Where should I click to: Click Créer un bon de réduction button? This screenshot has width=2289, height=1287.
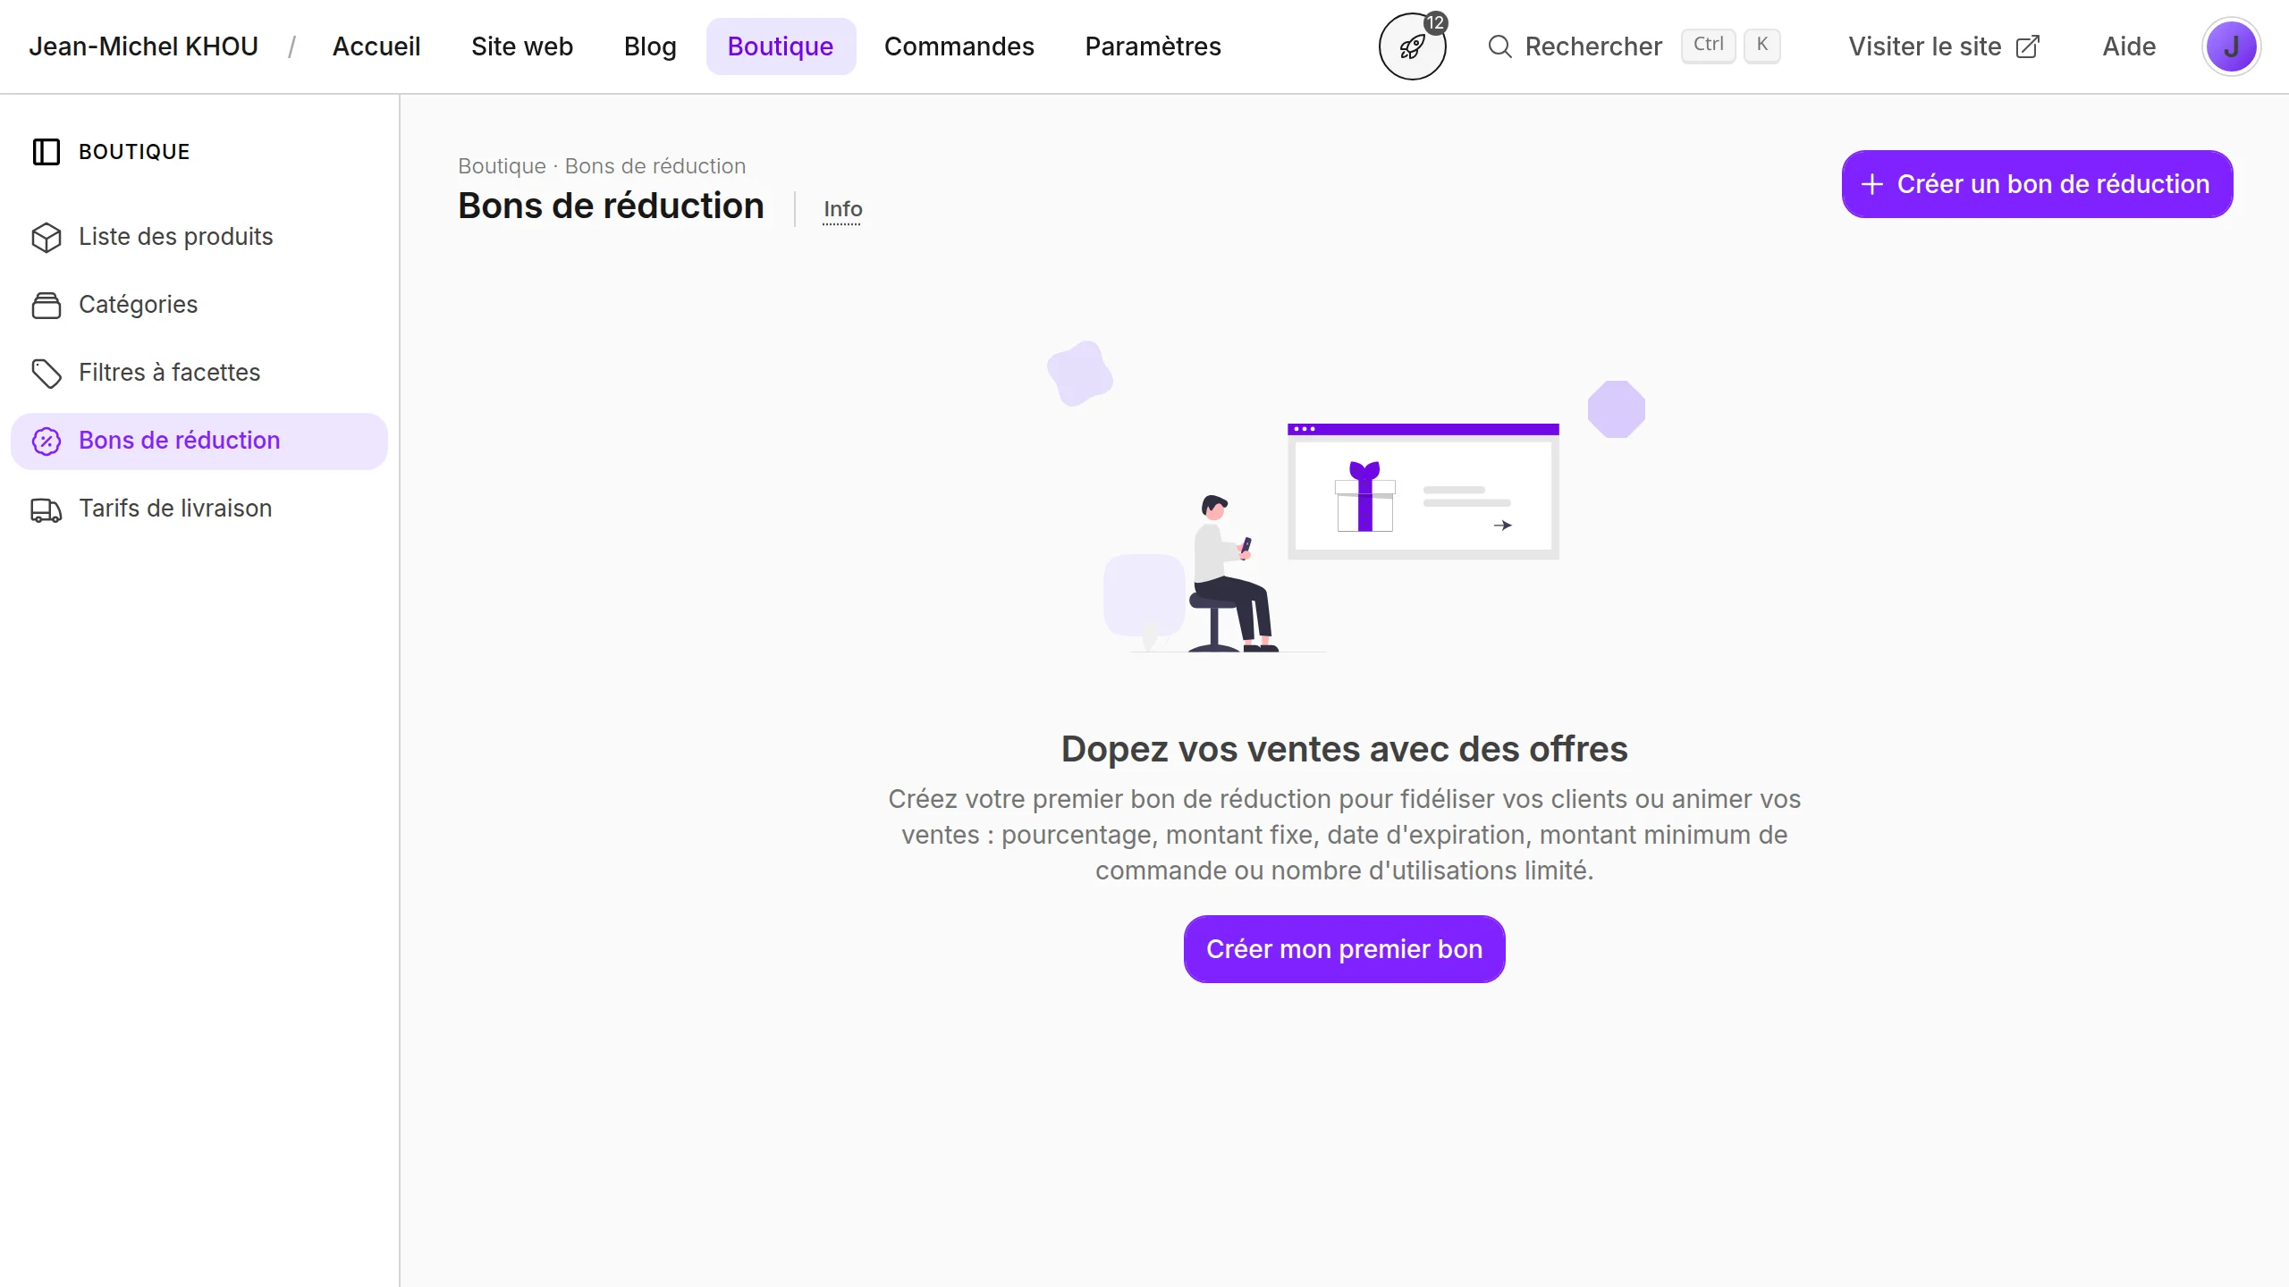click(2037, 184)
